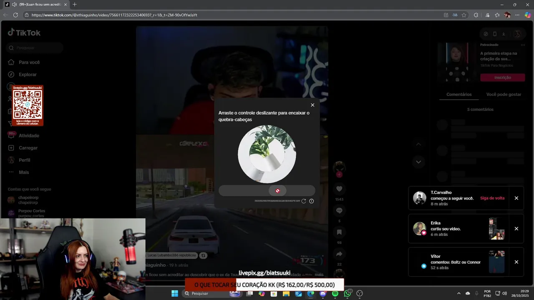Open a new browser tab
This screenshot has width=534, height=300.
tap(75, 5)
